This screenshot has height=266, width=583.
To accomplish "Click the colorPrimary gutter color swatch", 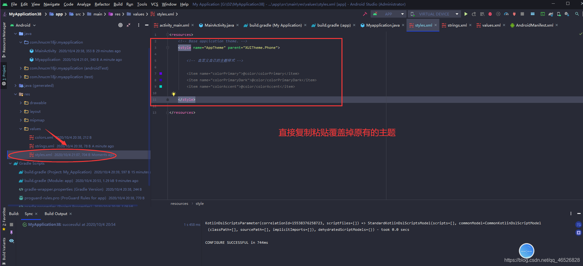I will 161,74.
